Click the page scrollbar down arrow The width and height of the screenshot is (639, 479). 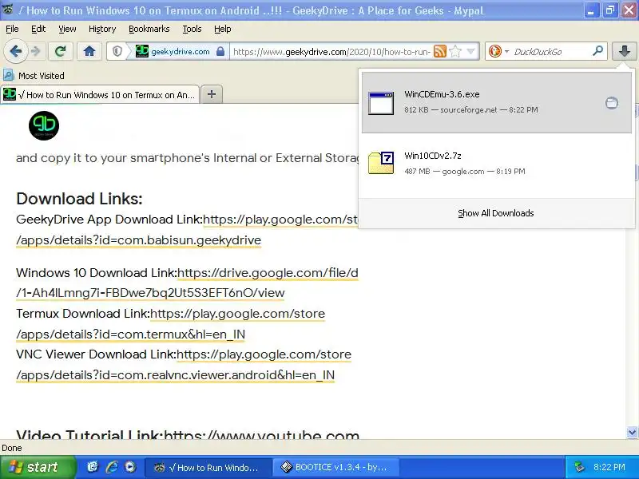pyautogui.click(x=632, y=432)
